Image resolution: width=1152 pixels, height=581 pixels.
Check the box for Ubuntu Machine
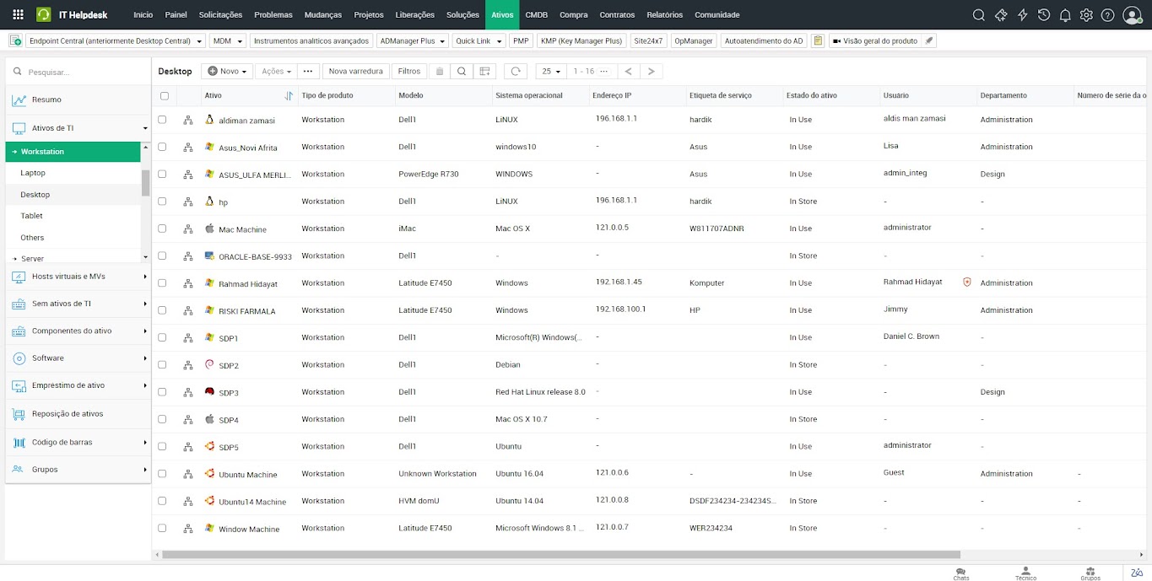162,474
